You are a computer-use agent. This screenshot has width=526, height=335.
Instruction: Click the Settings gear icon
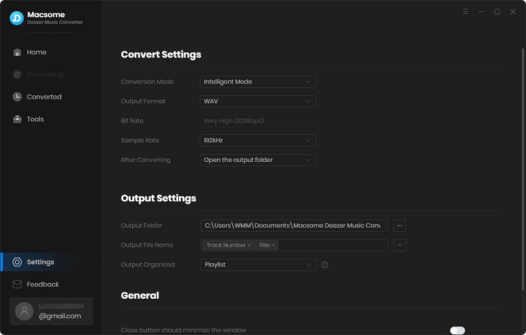[17, 262]
